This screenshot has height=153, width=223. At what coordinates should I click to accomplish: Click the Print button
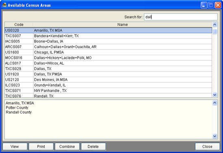pyautogui.click(x=41, y=147)
